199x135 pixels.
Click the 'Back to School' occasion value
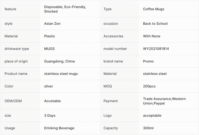click(155, 24)
